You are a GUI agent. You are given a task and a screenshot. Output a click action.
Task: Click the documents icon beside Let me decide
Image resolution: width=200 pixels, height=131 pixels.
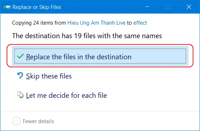(x=20, y=95)
